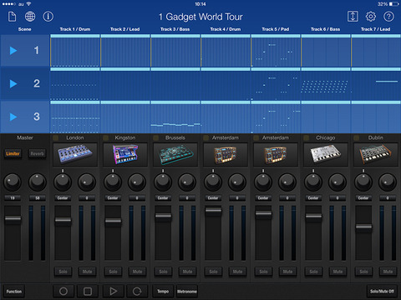Click the Chicago track color square

pyautogui.click(x=307, y=137)
